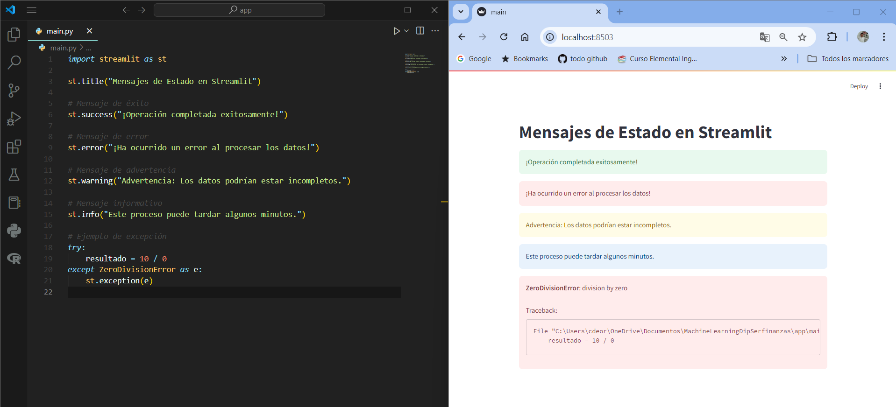Viewport: 896px width, 407px height.
Task: Open editor More Actions ellipsis menu
Action: pos(435,31)
